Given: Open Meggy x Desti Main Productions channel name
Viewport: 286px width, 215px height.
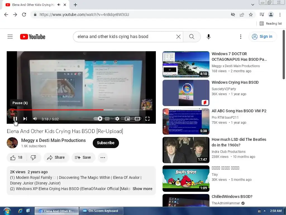Looking at the screenshot, I should coord(53,140).
